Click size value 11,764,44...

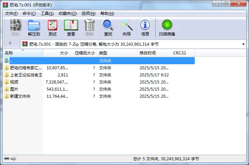[x=57, y=96]
